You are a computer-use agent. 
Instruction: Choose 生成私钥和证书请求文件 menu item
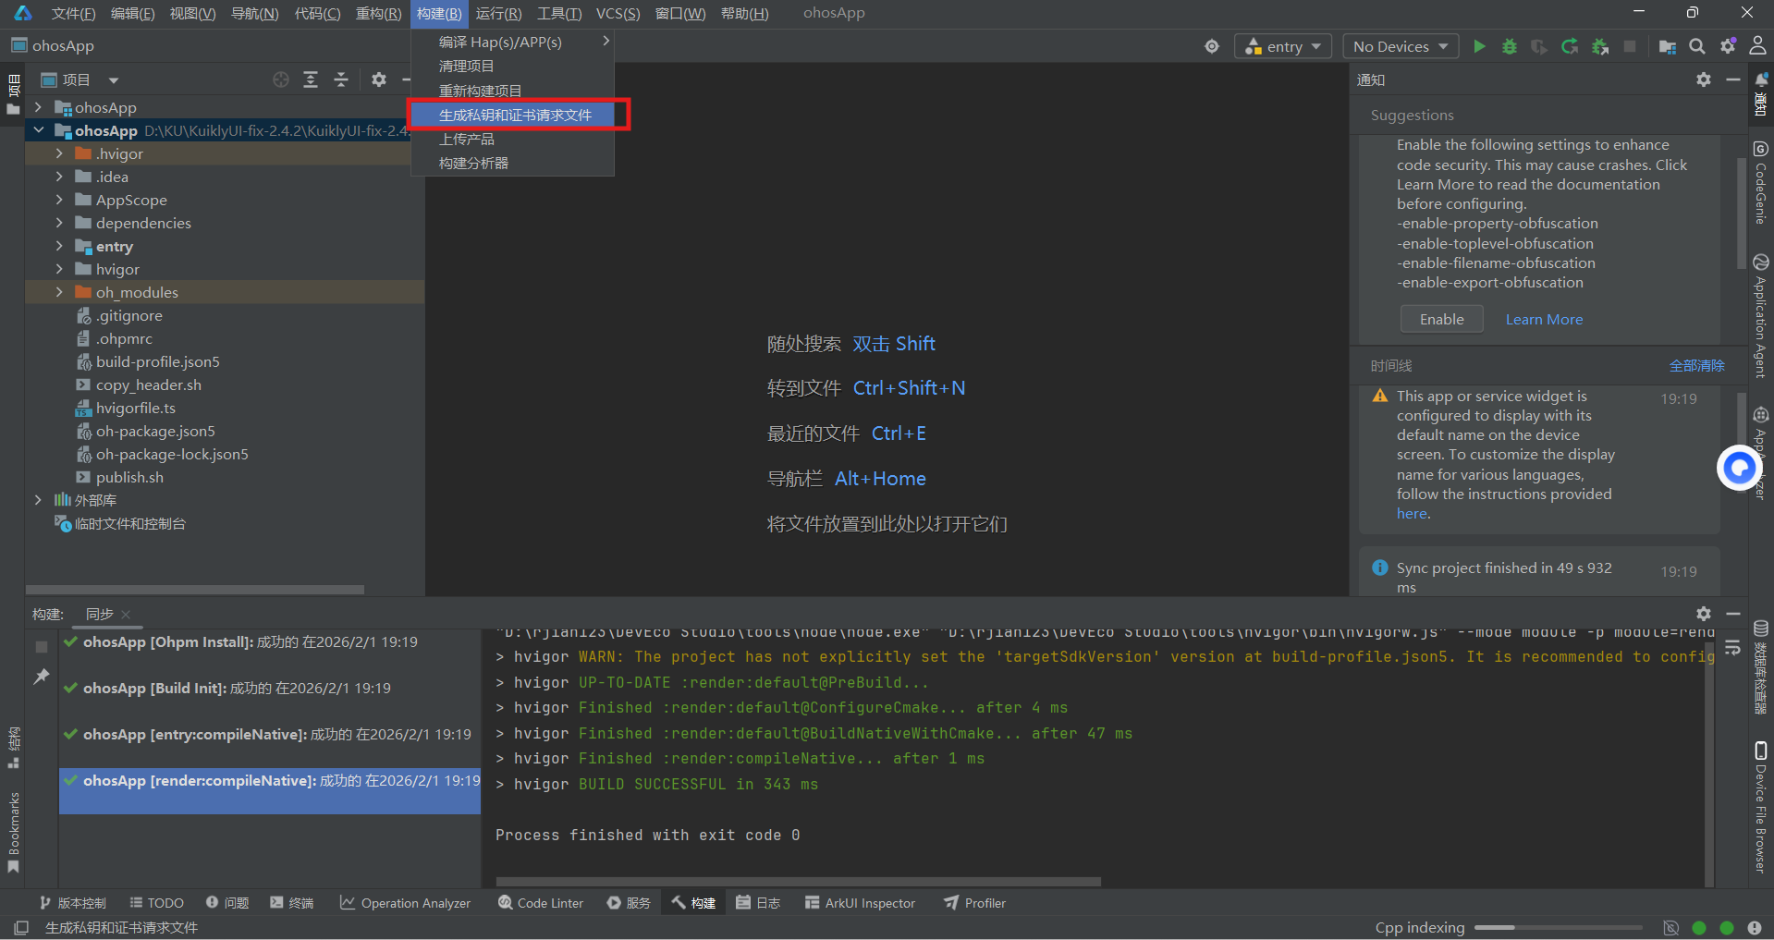pyautogui.click(x=513, y=115)
